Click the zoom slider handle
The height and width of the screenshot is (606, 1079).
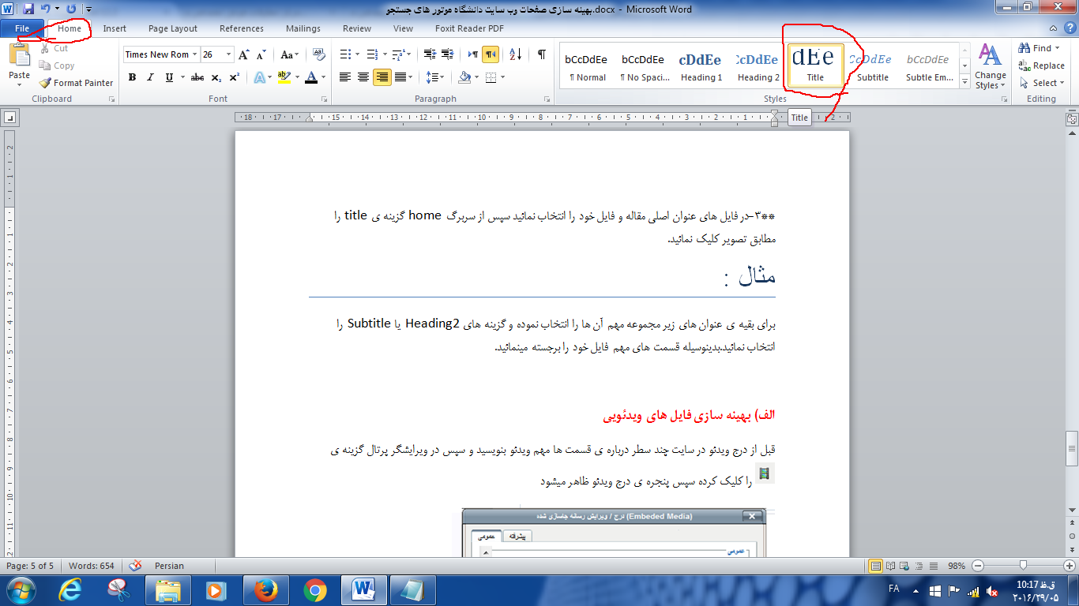click(1024, 566)
